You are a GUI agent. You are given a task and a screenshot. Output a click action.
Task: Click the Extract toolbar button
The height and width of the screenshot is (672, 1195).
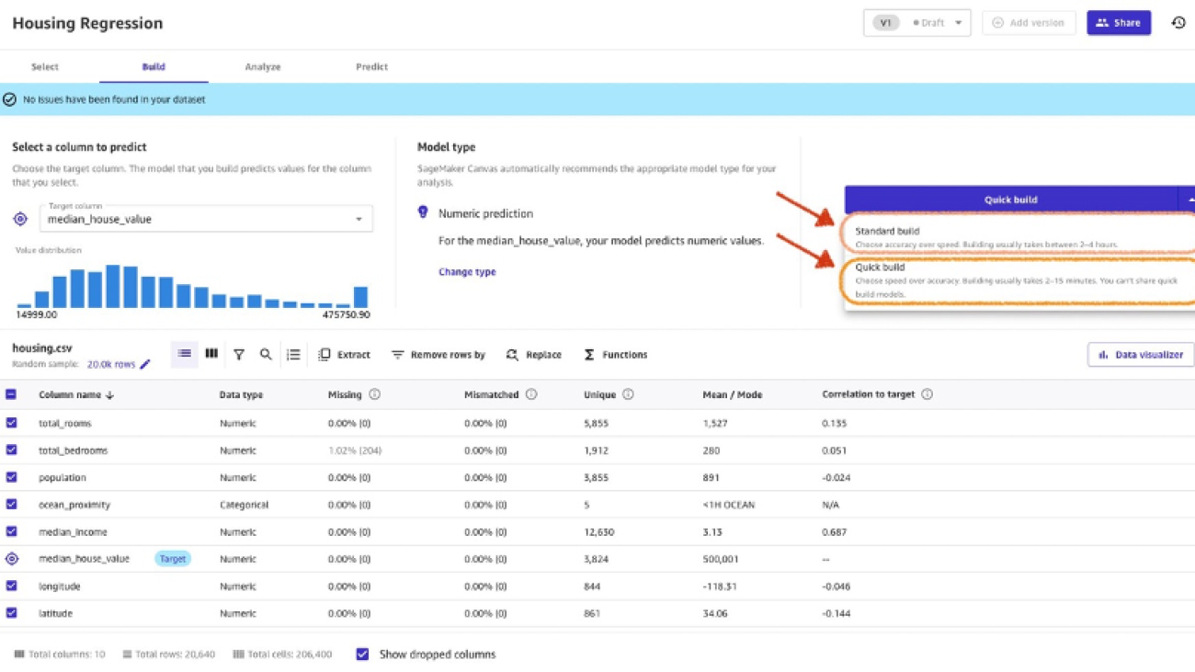click(345, 355)
